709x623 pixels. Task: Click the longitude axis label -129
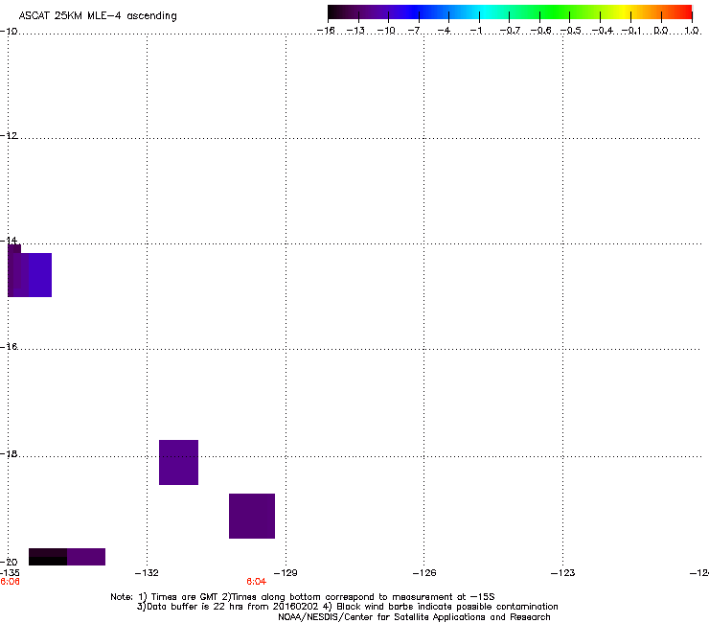coord(286,573)
